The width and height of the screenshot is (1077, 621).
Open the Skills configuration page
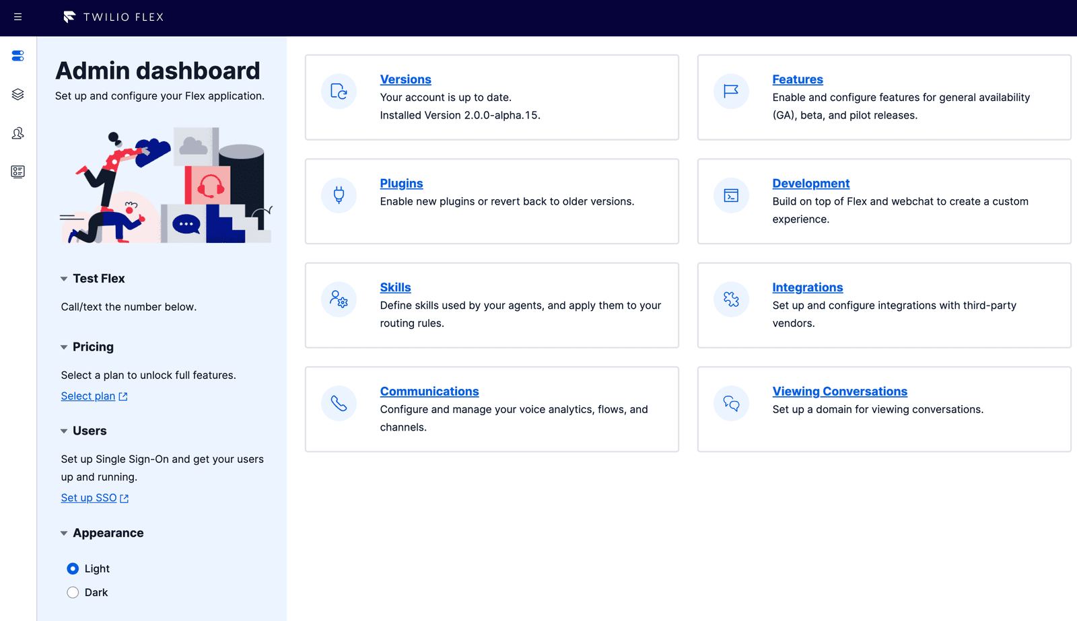[x=395, y=287]
